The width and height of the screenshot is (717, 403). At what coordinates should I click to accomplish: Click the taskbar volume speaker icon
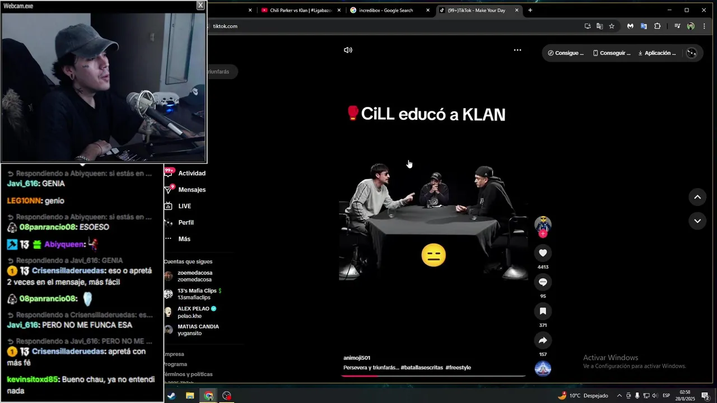(x=654, y=396)
